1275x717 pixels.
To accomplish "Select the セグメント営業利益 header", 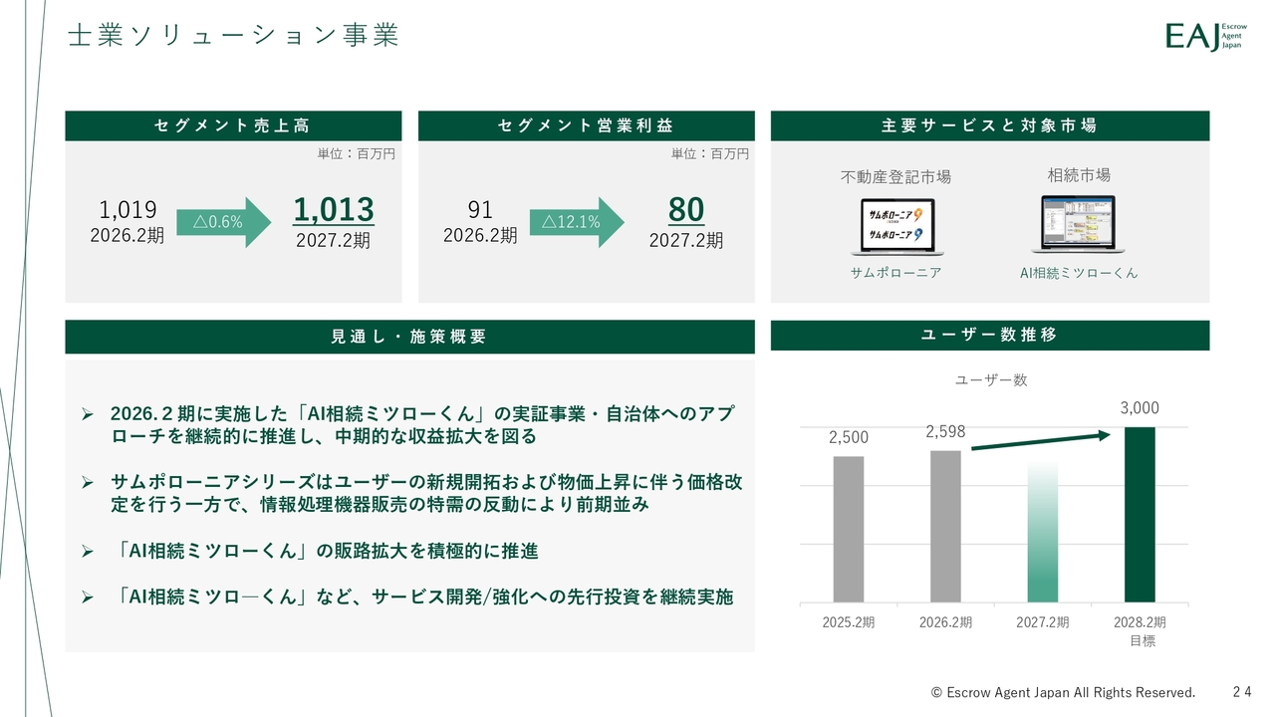I will tap(586, 125).
